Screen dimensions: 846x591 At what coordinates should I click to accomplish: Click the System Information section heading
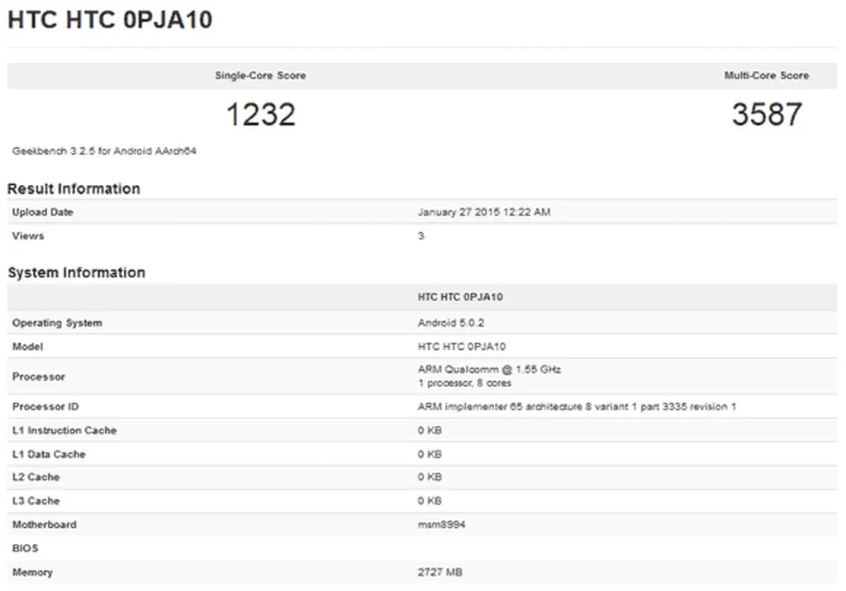point(76,272)
